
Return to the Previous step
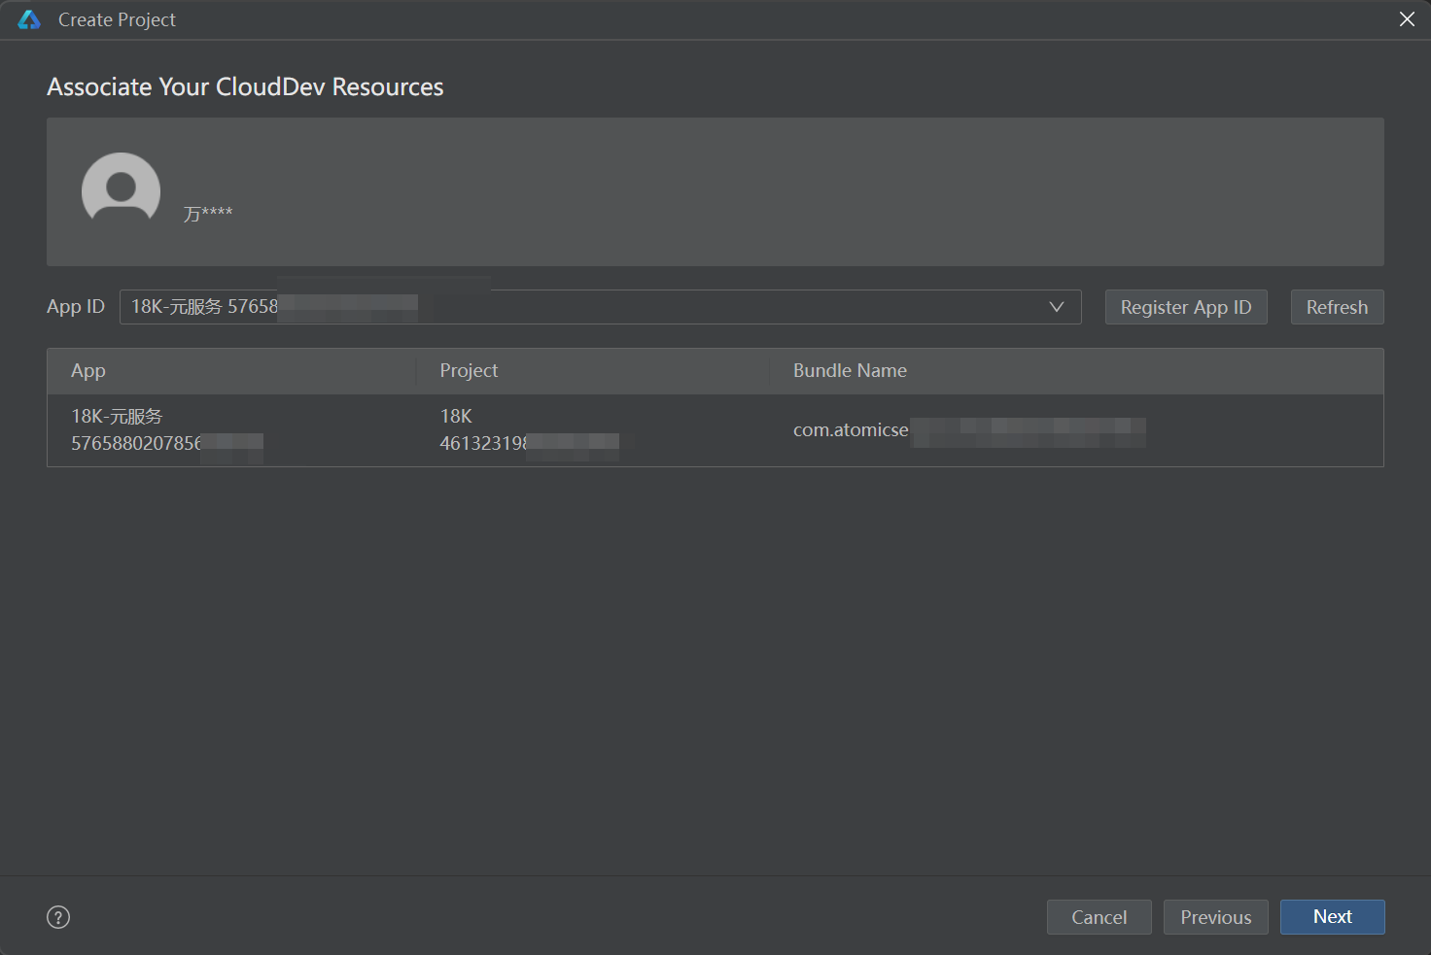(1215, 917)
